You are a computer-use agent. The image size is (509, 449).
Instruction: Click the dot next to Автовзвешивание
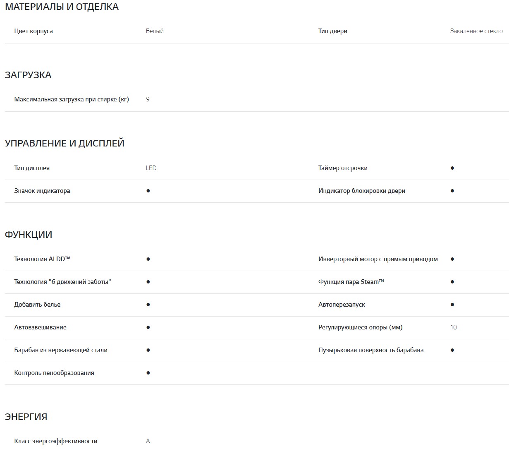click(x=148, y=327)
